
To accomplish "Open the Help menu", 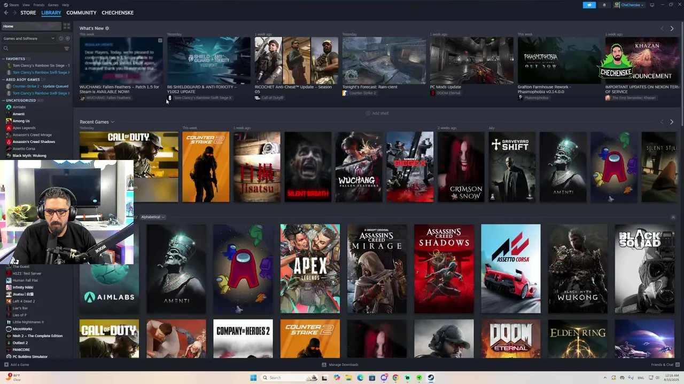I will coord(65,5).
